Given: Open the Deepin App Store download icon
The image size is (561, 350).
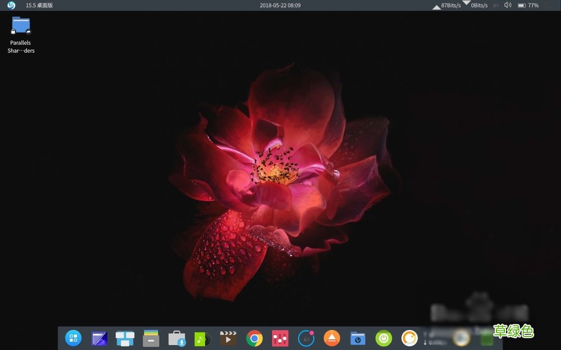Looking at the screenshot, I should click(177, 338).
